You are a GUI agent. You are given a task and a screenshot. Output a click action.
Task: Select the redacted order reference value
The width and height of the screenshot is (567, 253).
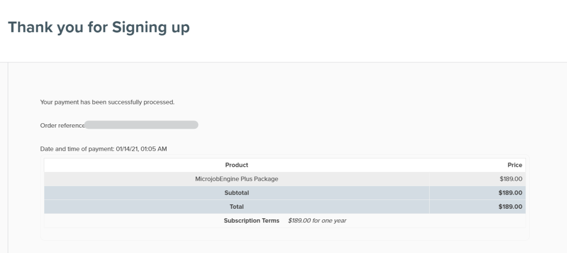pos(142,125)
